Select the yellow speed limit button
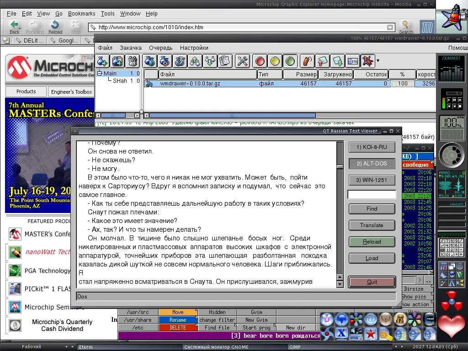 tap(275, 62)
